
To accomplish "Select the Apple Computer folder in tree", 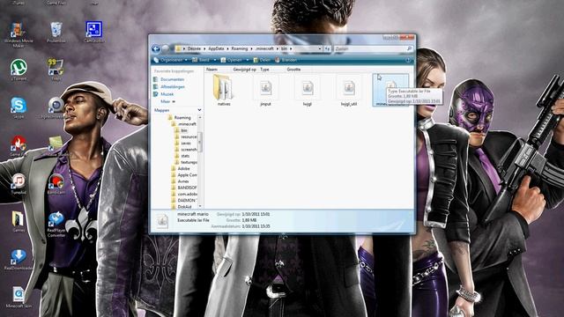I will pyautogui.click(x=187, y=175).
